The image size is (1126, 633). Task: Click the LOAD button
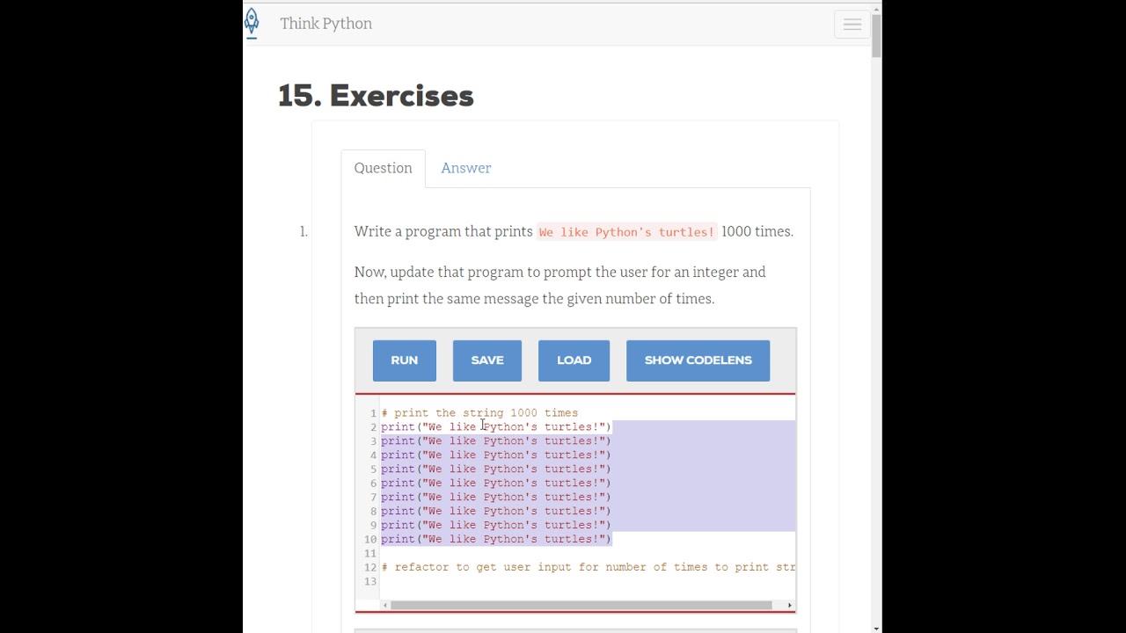coord(574,360)
